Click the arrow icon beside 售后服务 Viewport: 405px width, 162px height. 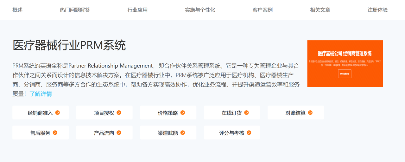point(55,133)
